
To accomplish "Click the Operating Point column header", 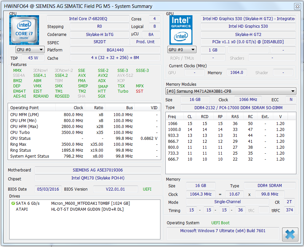I will pos(32,108).
